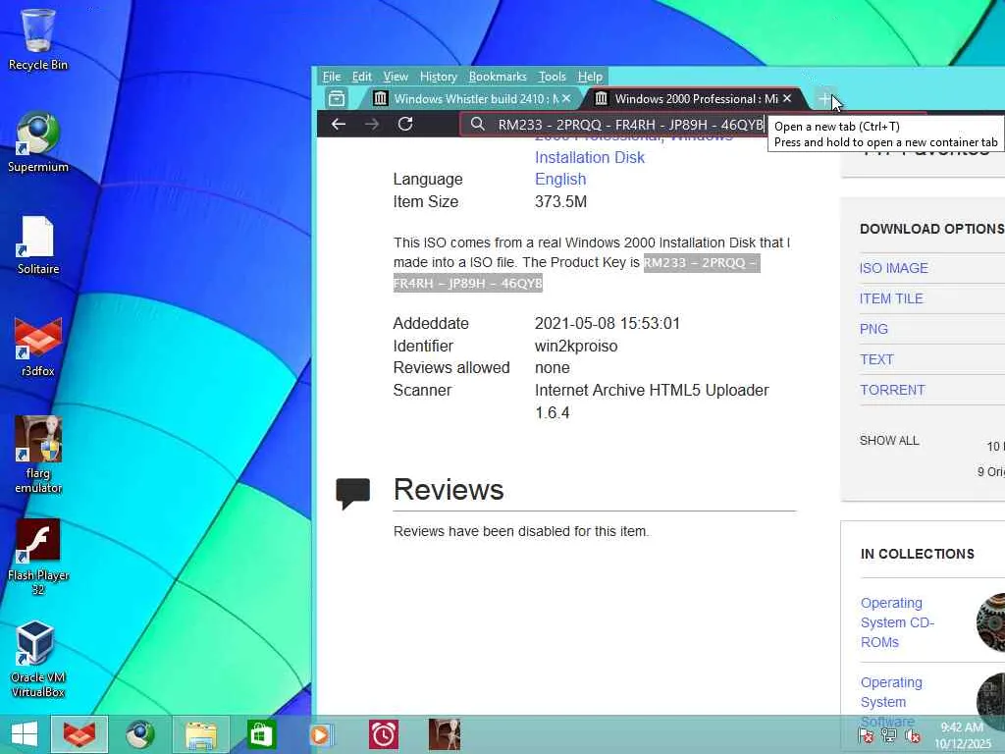Close the Windows 2000 Professional tab
Screen dimensions: 1005x754
tap(787, 98)
